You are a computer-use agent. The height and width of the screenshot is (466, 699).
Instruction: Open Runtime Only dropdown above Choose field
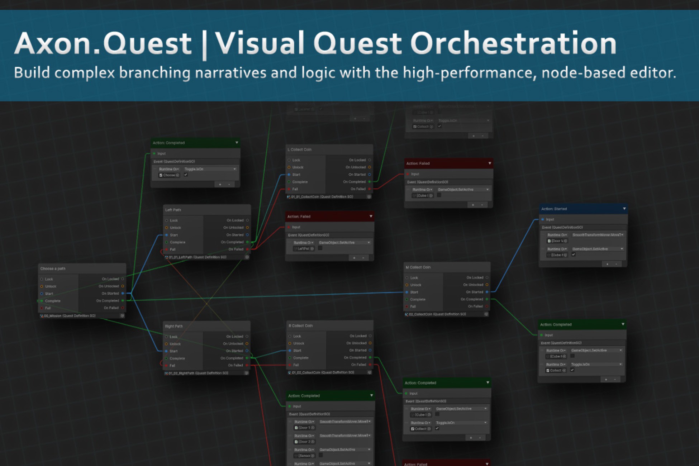click(x=169, y=169)
